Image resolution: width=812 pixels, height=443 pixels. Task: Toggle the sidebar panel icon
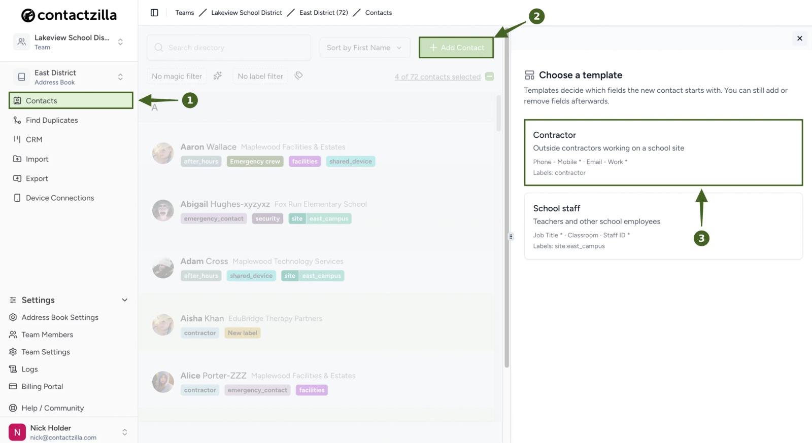(154, 13)
